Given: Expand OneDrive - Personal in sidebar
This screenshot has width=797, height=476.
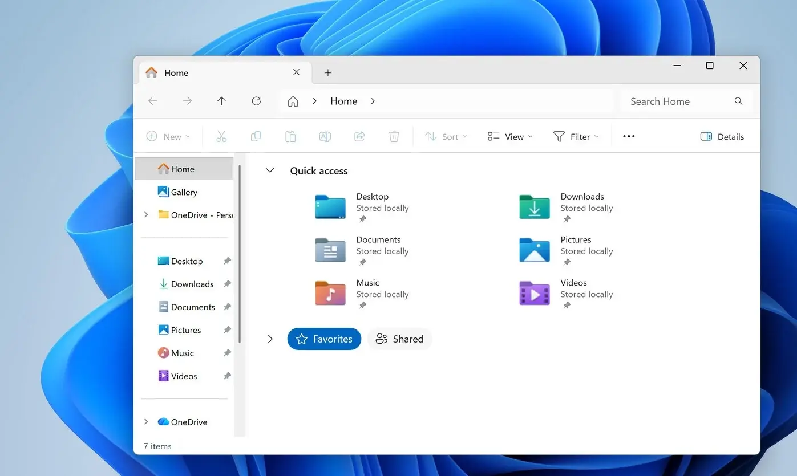Looking at the screenshot, I should [x=146, y=214].
